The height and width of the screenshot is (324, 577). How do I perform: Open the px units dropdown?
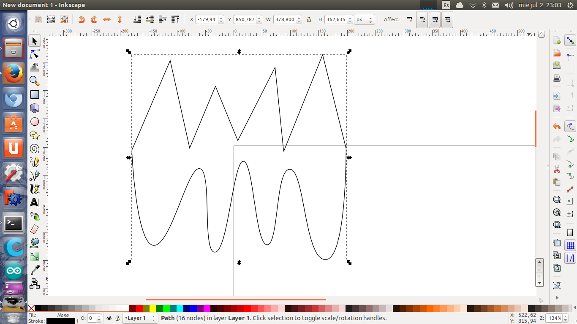[365, 19]
